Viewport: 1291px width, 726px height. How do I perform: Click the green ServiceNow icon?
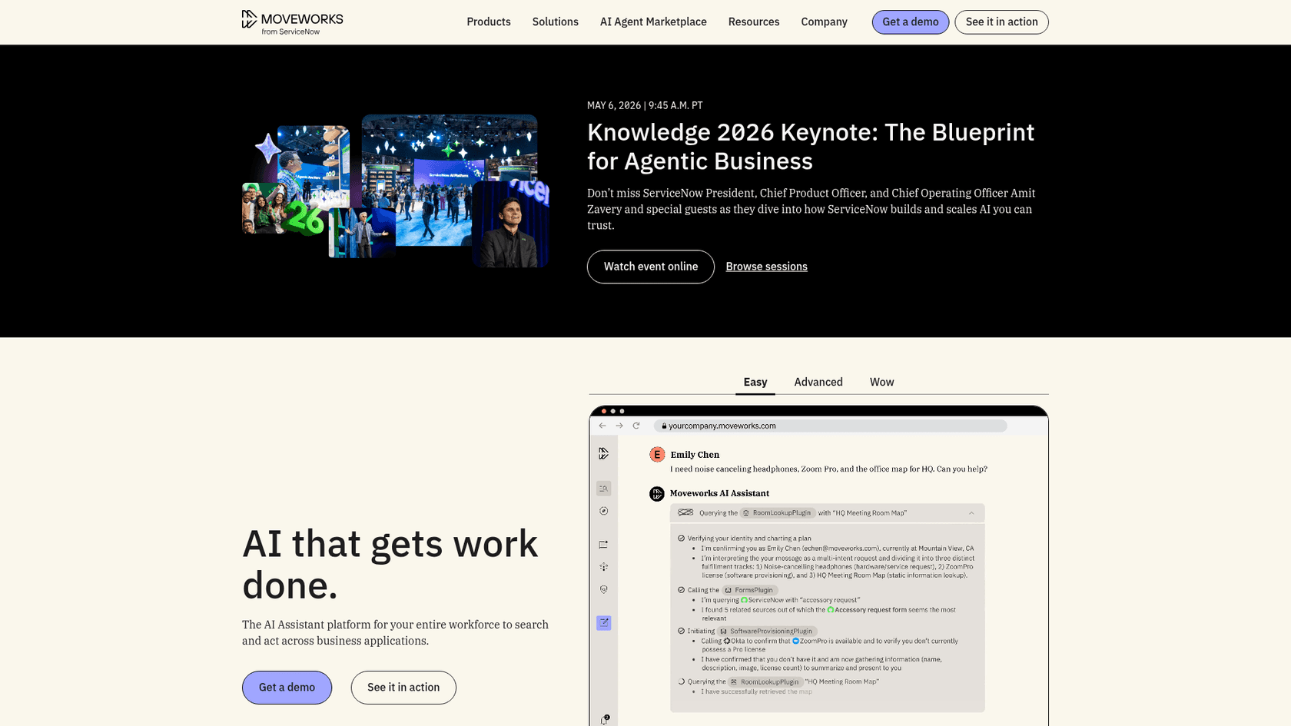click(x=744, y=600)
